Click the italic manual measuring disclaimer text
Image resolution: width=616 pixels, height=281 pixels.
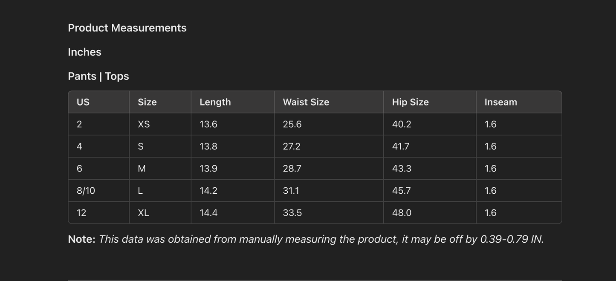coord(321,239)
